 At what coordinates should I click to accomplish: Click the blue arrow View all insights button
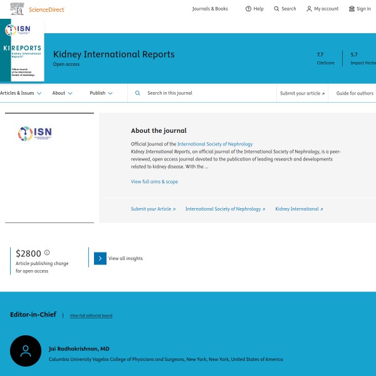pos(100,258)
